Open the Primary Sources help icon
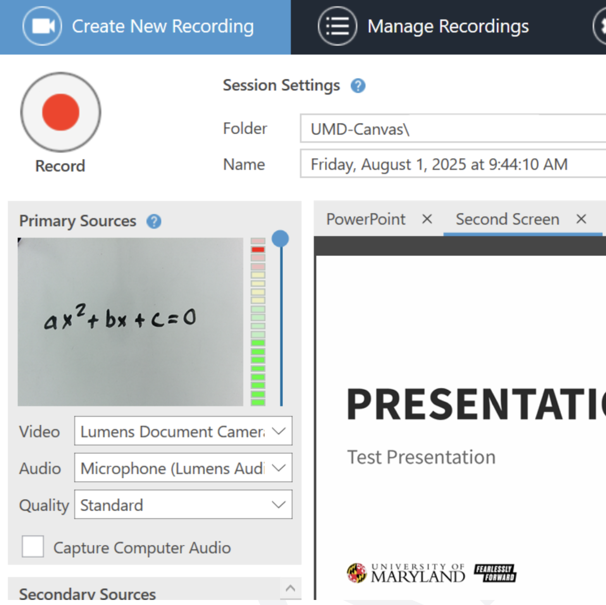This screenshot has height=605, width=606. (154, 222)
